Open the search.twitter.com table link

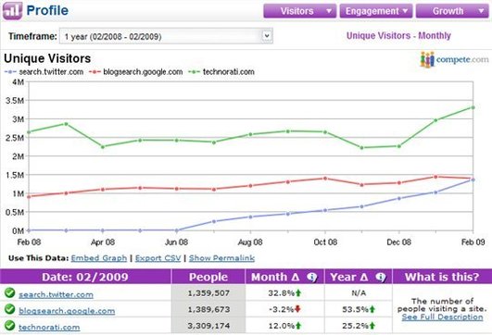click(x=56, y=294)
